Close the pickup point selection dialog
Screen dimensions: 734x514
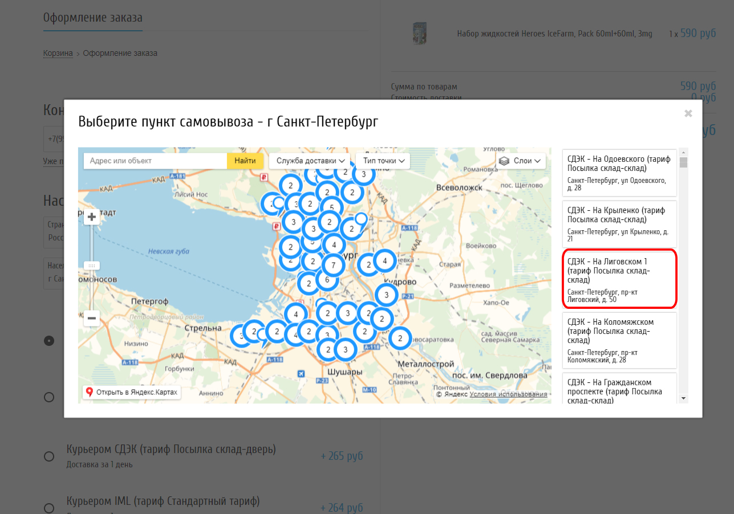688,113
